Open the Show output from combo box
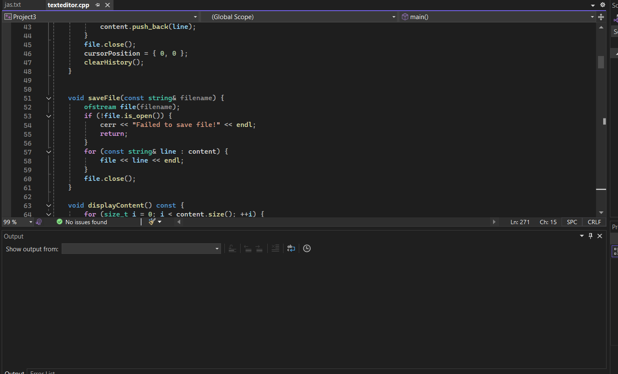The image size is (618, 374). pyautogui.click(x=141, y=249)
